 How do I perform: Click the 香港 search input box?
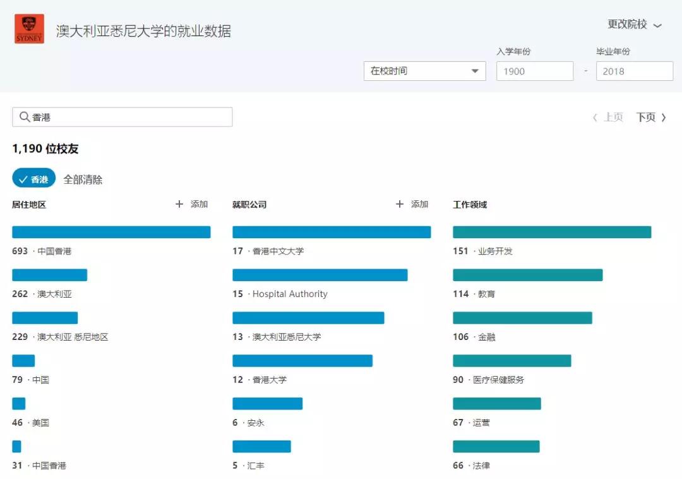(129, 117)
